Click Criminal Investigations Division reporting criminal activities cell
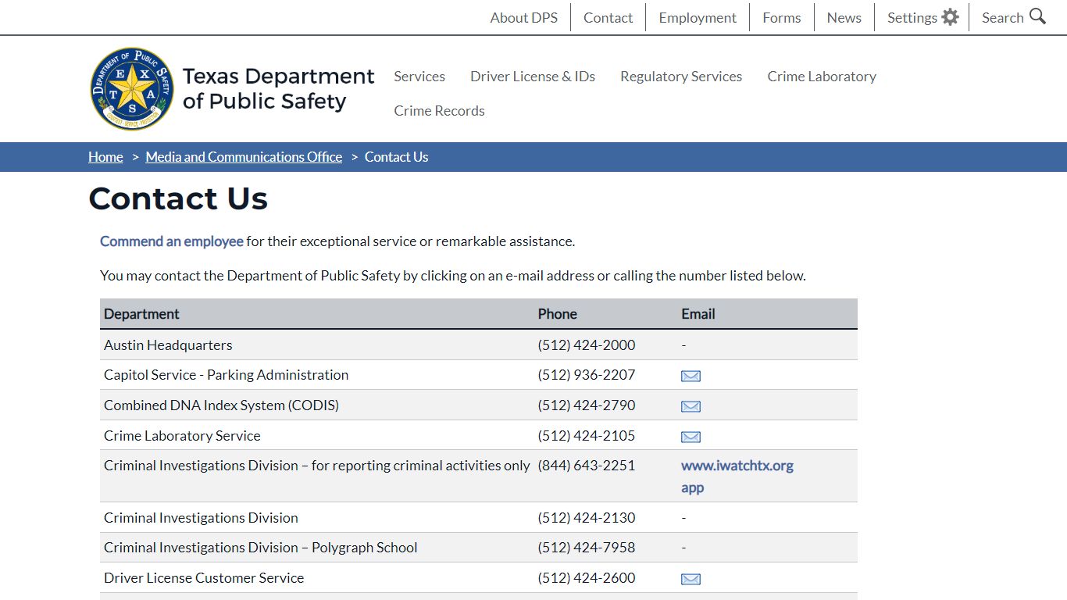 [x=317, y=466]
